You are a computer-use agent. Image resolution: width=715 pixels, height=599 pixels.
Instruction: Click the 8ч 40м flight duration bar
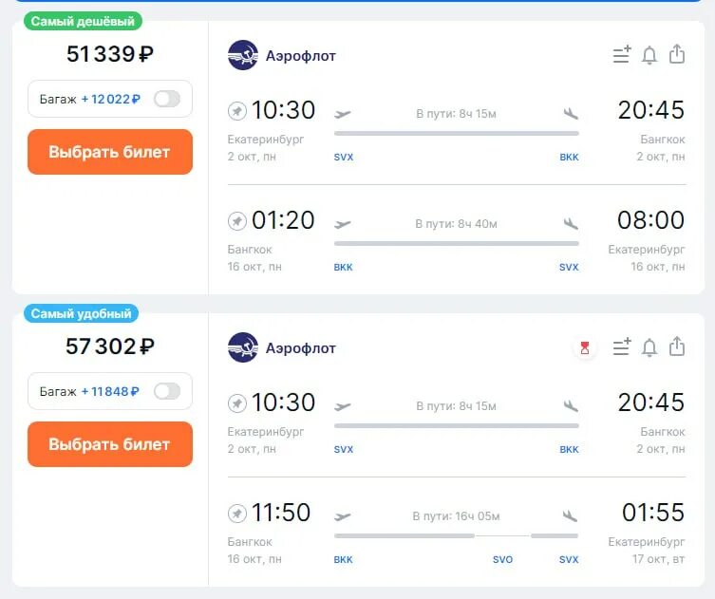click(456, 243)
